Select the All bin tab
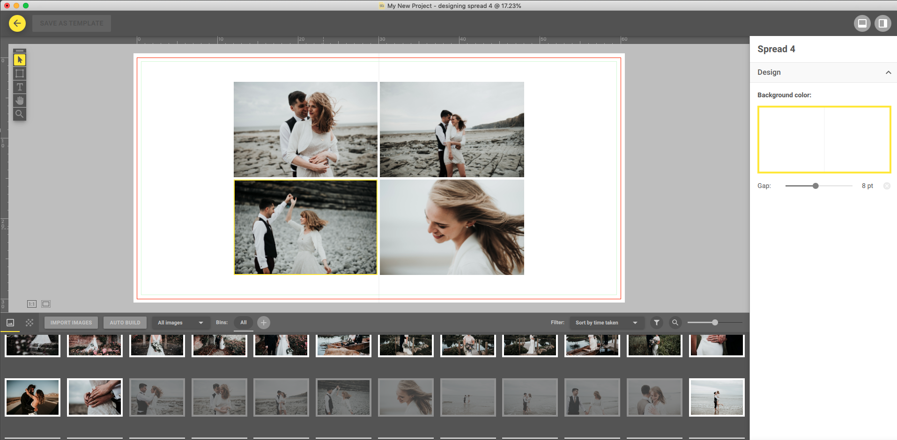The image size is (897, 440). coord(244,323)
